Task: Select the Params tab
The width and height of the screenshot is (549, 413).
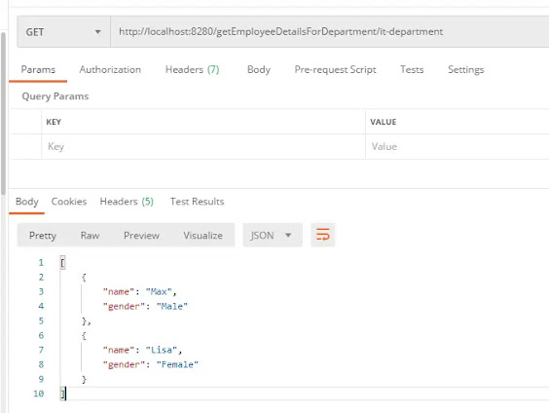Action: click(x=38, y=69)
